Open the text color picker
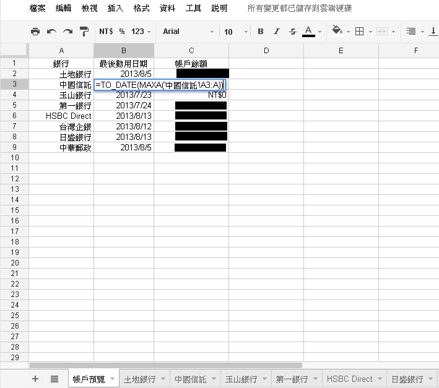 (308, 32)
